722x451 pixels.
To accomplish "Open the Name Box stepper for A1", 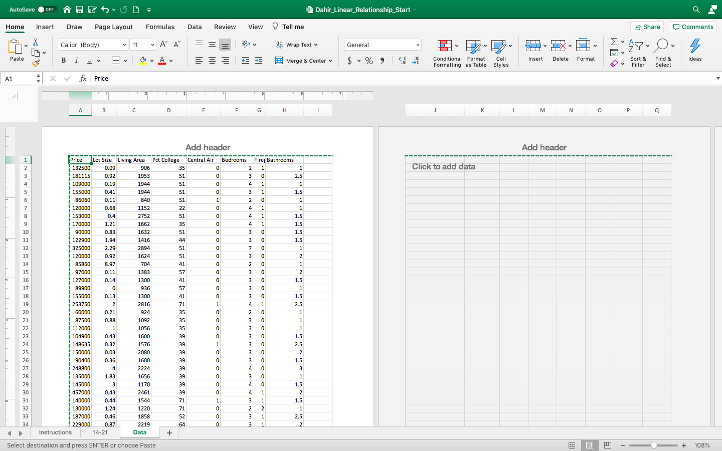I will (38, 79).
